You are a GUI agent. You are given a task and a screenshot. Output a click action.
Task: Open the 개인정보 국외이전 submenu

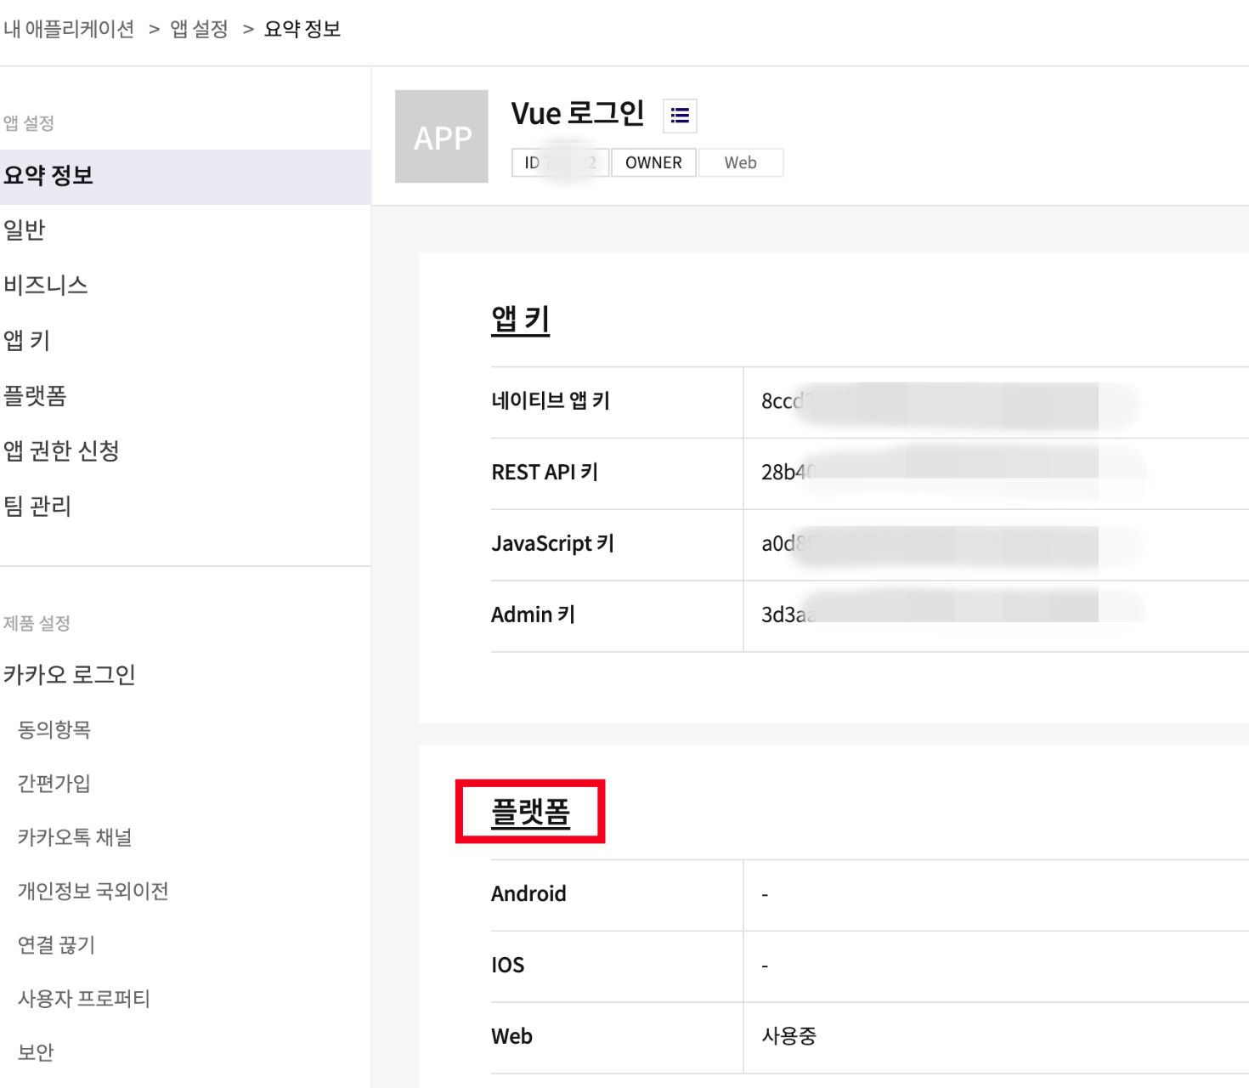tap(93, 891)
